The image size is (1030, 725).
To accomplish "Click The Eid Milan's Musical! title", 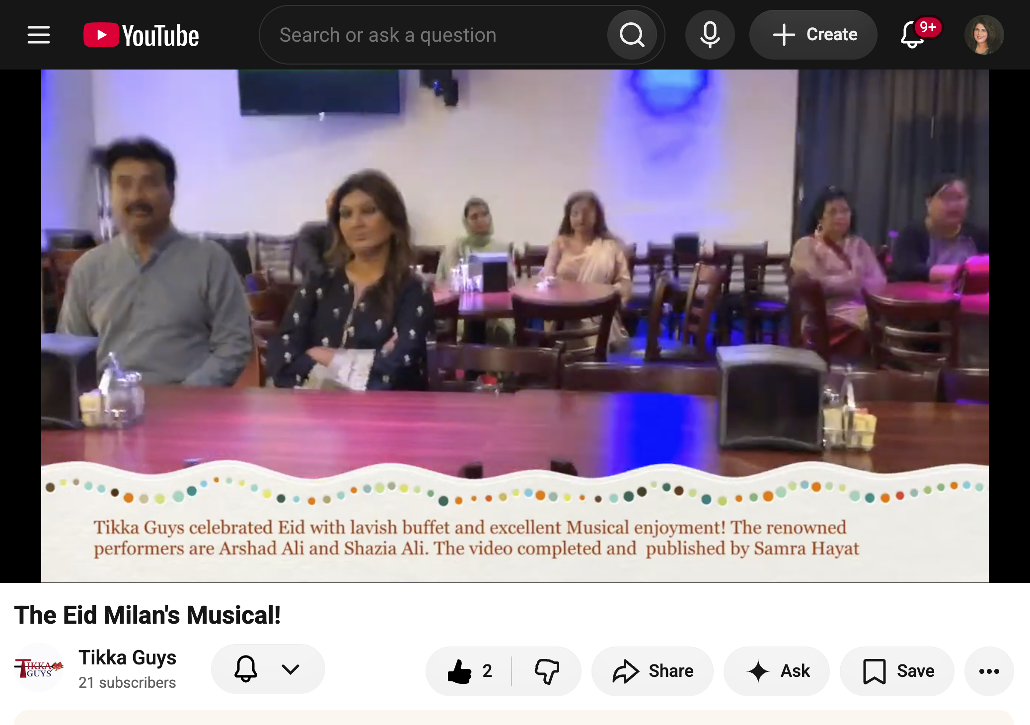I will click(147, 615).
